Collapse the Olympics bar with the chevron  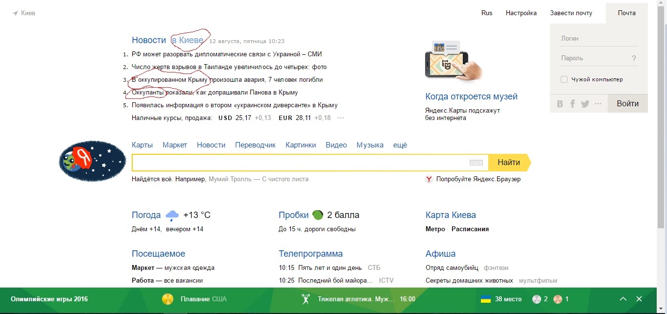623,299
